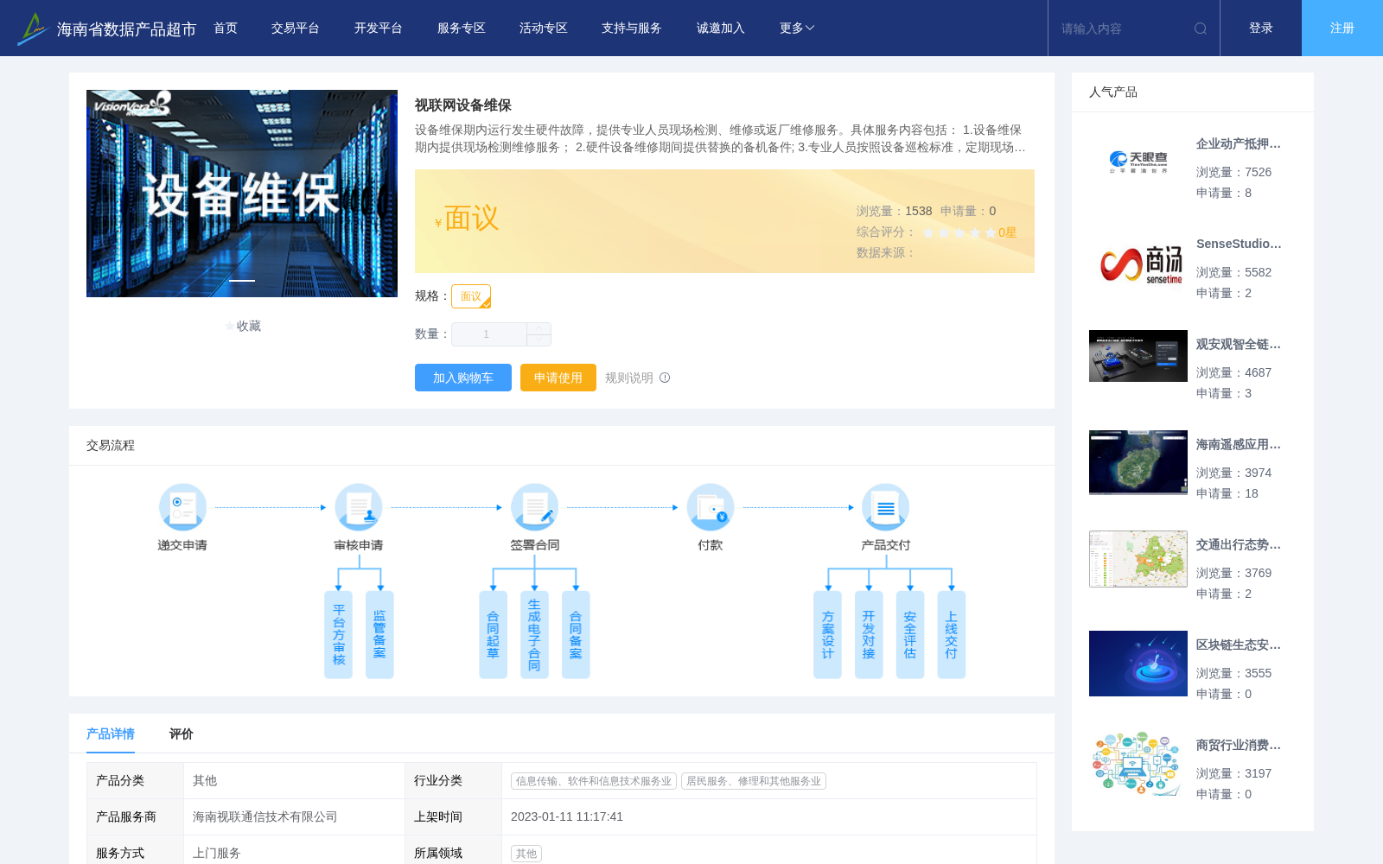This screenshot has height=864, width=1383.
Task: Click the 天眼查 product logo
Action: coord(1138,162)
